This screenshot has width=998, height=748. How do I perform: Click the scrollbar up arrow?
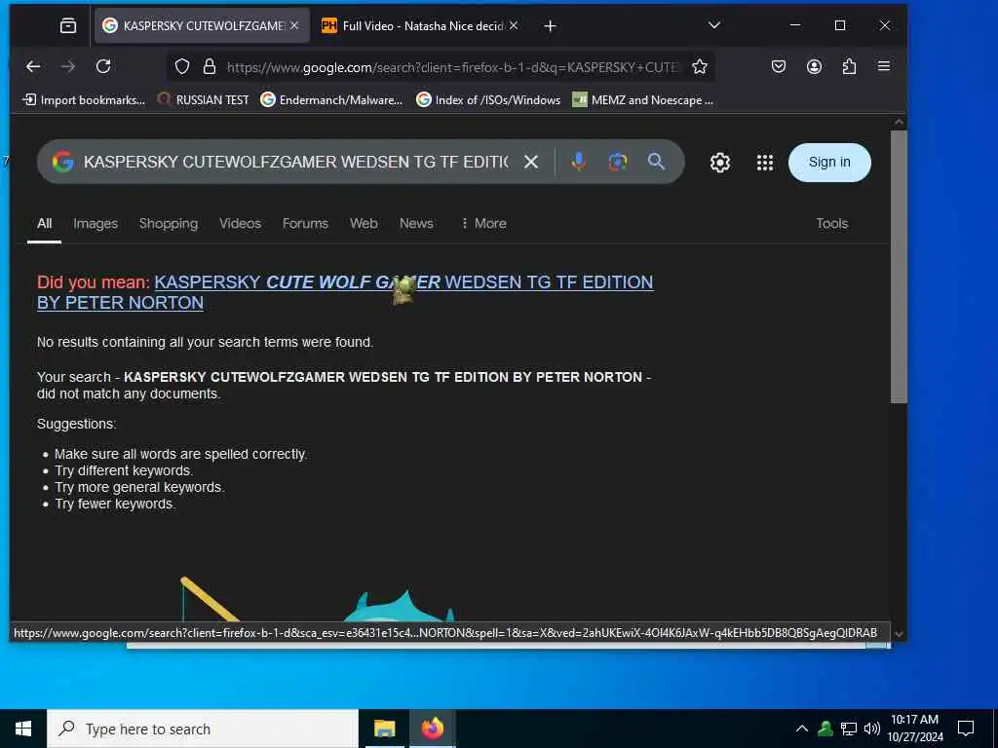point(899,122)
